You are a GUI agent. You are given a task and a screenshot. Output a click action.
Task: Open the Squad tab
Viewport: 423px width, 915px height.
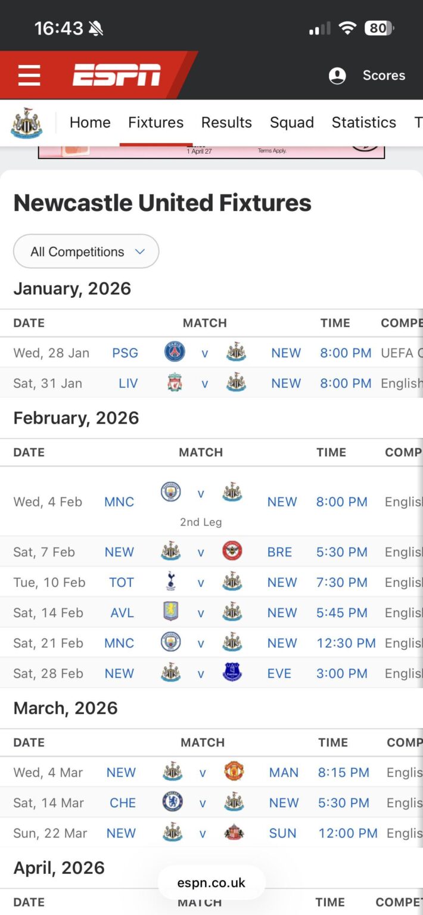292,122
